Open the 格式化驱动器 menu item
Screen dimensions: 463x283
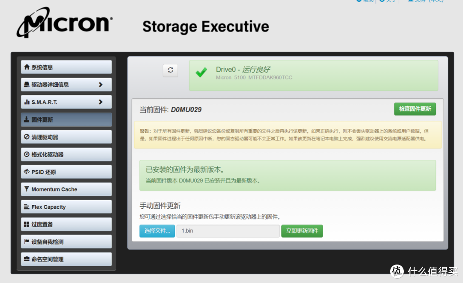(x=66, y=155)
